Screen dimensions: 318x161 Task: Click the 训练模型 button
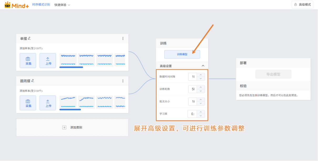tap(182, 54)
